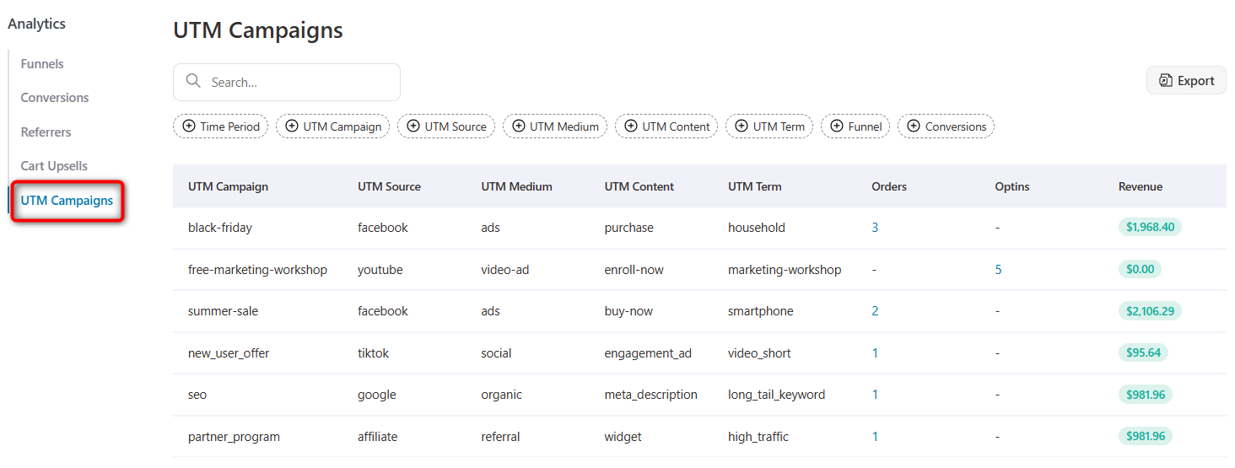Open the 5 optins link for free-marketing-workshop
1235x468 pixels.
click(x=999, y=270)
